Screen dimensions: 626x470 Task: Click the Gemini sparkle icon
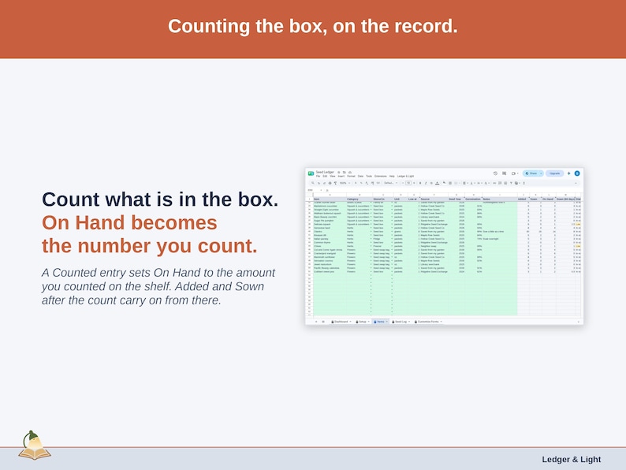point(569,173)
